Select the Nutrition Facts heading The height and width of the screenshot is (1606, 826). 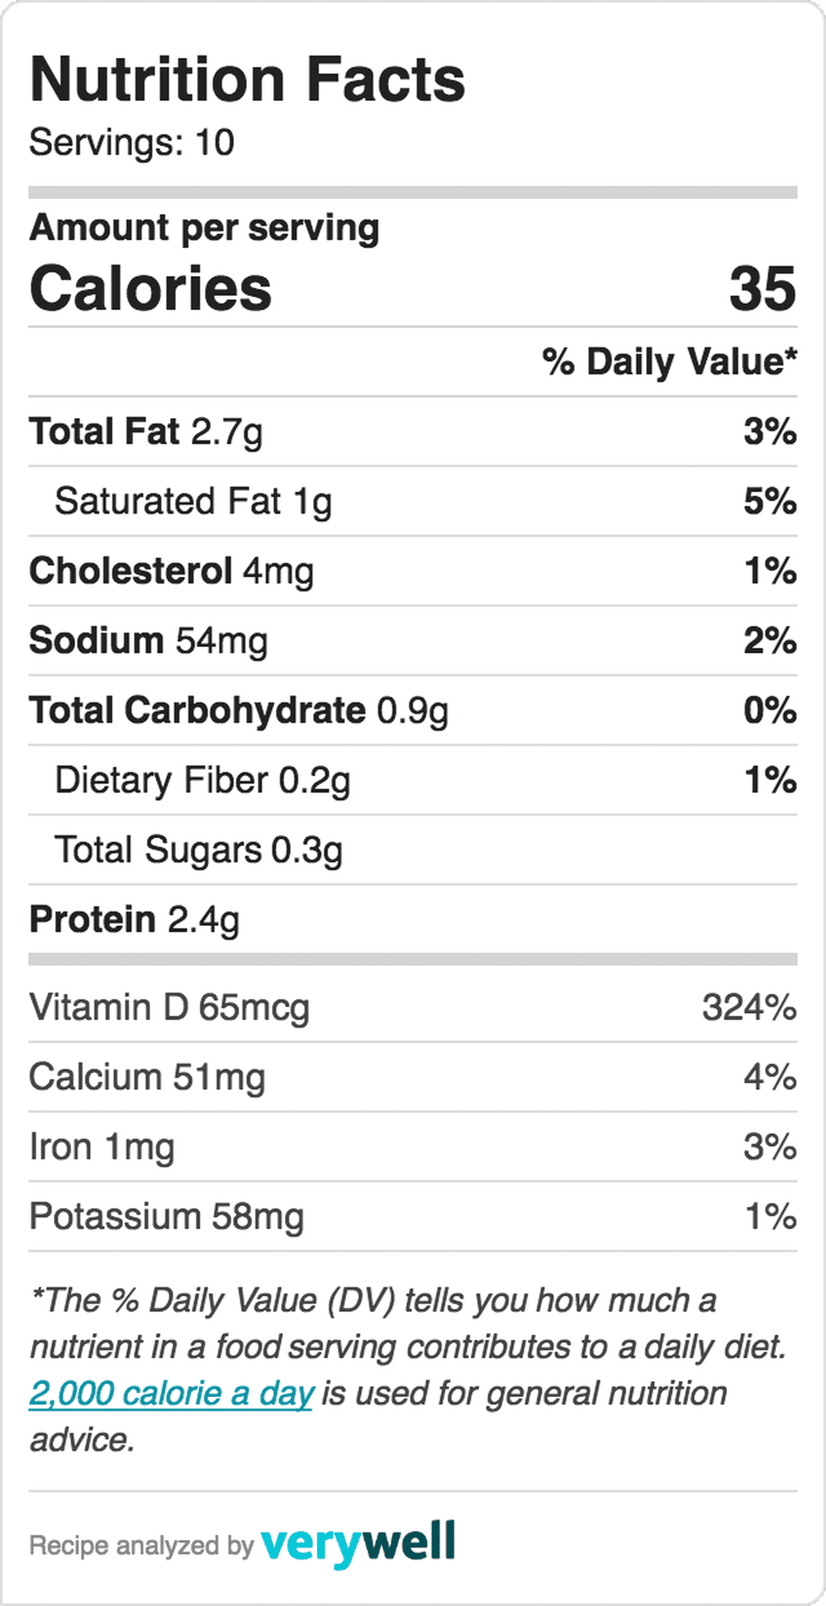pyautogui.click(x=247, y=80)
